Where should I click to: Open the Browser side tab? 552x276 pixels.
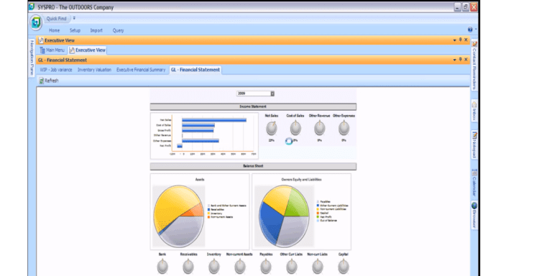point(474,216)
